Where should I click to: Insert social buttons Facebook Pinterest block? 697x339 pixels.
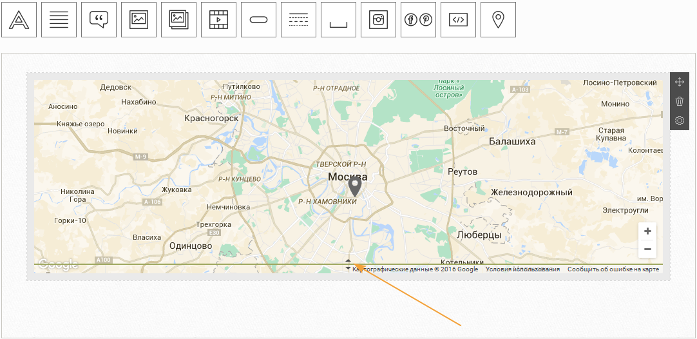418,19
